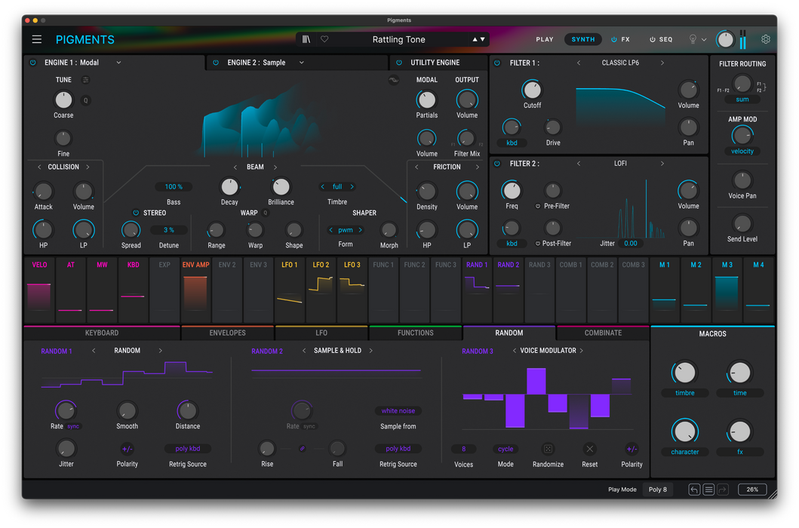The width and height of the screenshot is (799, 528).
Task: Open the Engine 2 Sample type dropdown
Action: click(301, 63)
